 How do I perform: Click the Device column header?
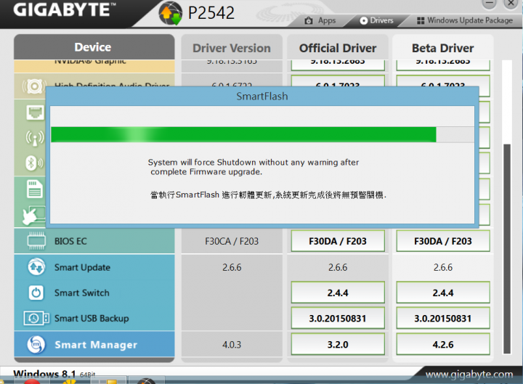(x=94, y=47)
